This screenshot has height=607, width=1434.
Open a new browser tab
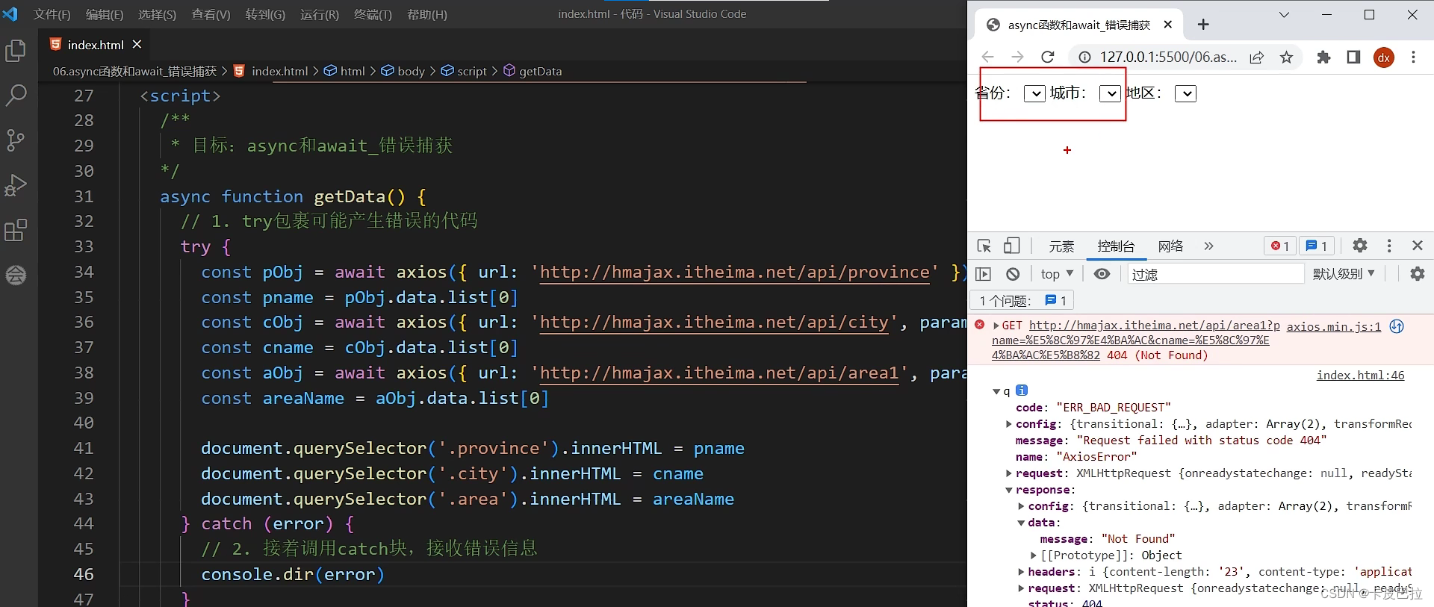click(x=1203, y=25)
